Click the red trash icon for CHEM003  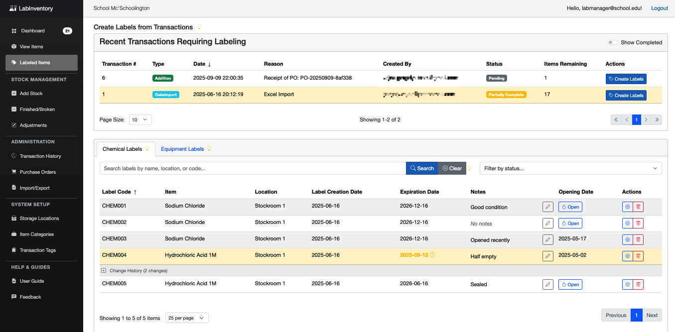pyautogui.click(x=638, y=240)
